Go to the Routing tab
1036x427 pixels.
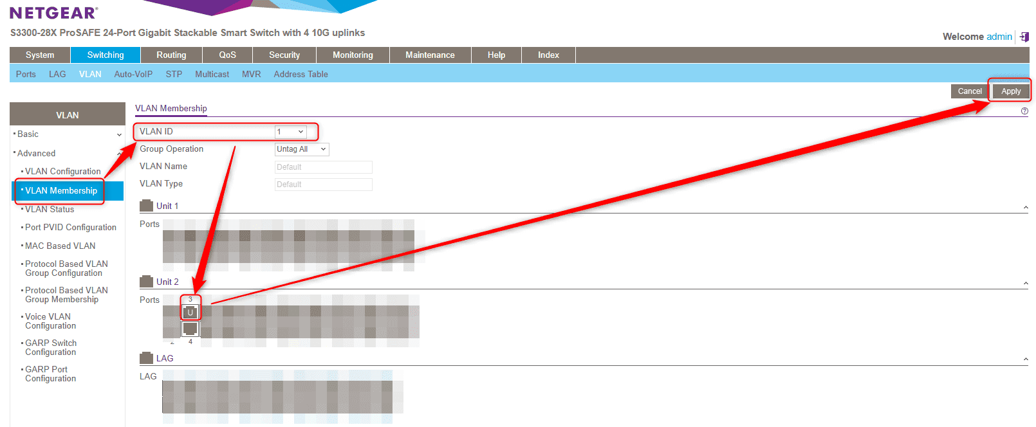(x=171, y=55)
